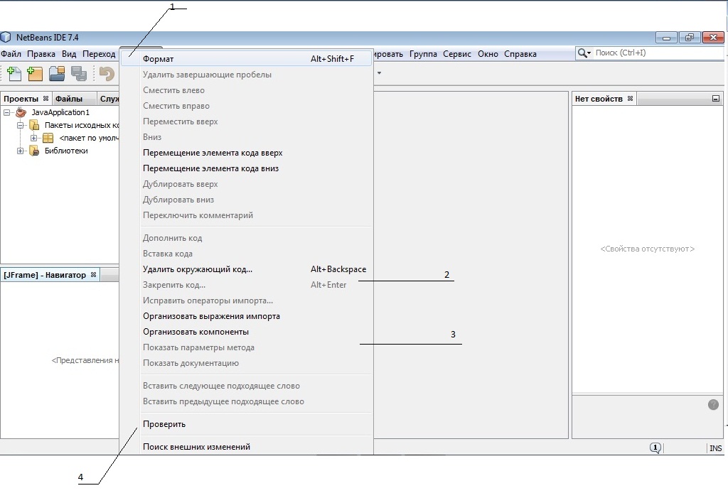Click the Save All toolbar icon
The width and height of the screenshot is (728, 498).
pos(78,74)
